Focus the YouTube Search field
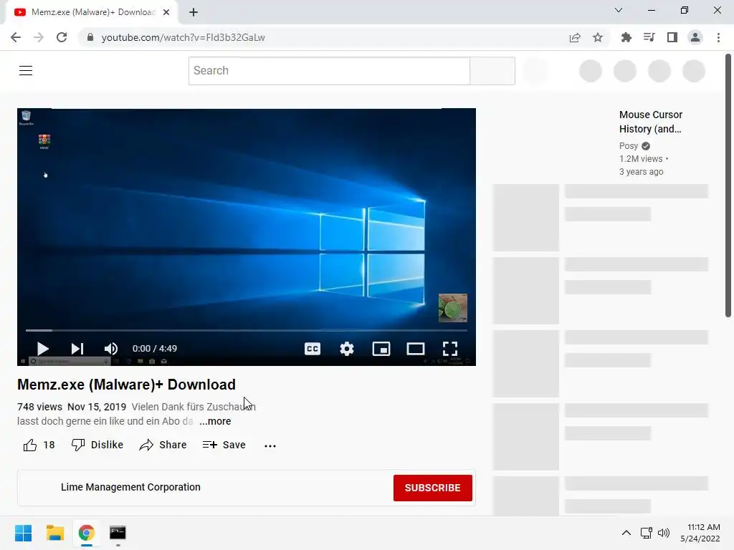Screen dimensions: 734x550 point(329,71)
